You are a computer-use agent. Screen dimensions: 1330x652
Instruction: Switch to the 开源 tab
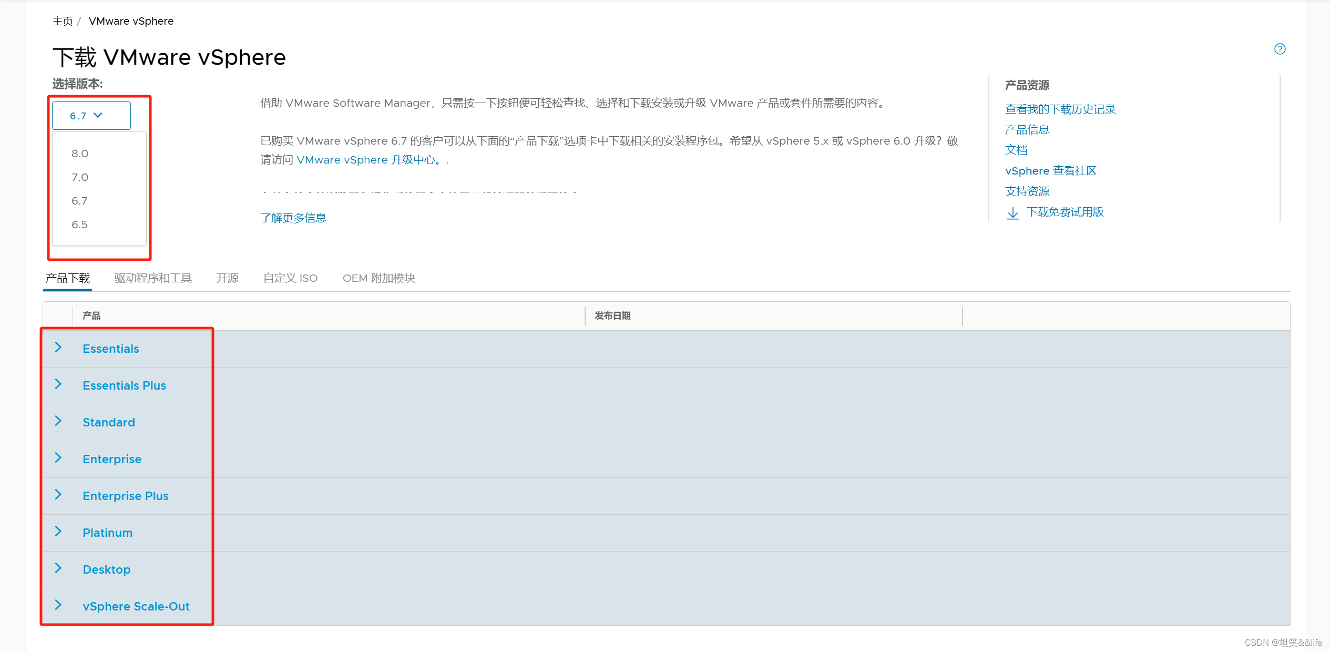pyautogui.click(x=228, y=278)
